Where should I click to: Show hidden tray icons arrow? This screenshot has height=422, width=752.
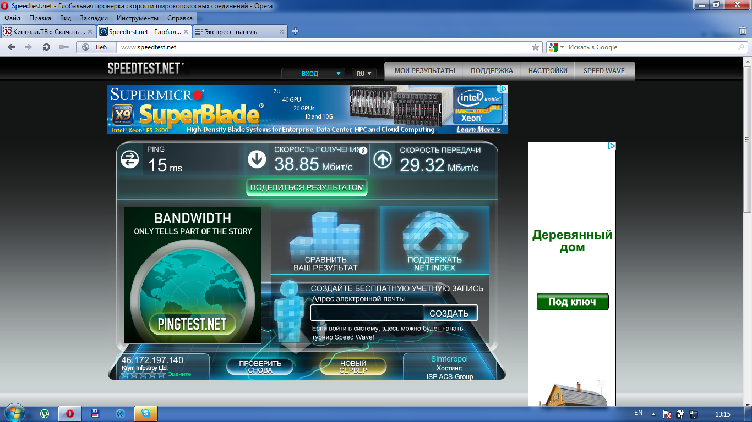[653, 413]
